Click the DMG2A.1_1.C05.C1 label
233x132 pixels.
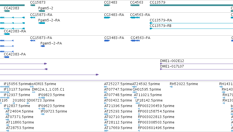pyautogui.click(x=48, y=89)
